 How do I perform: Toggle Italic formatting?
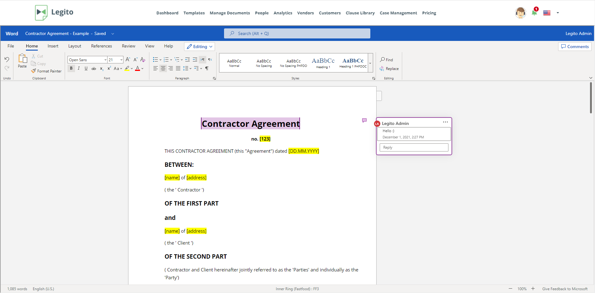point(79,68)
